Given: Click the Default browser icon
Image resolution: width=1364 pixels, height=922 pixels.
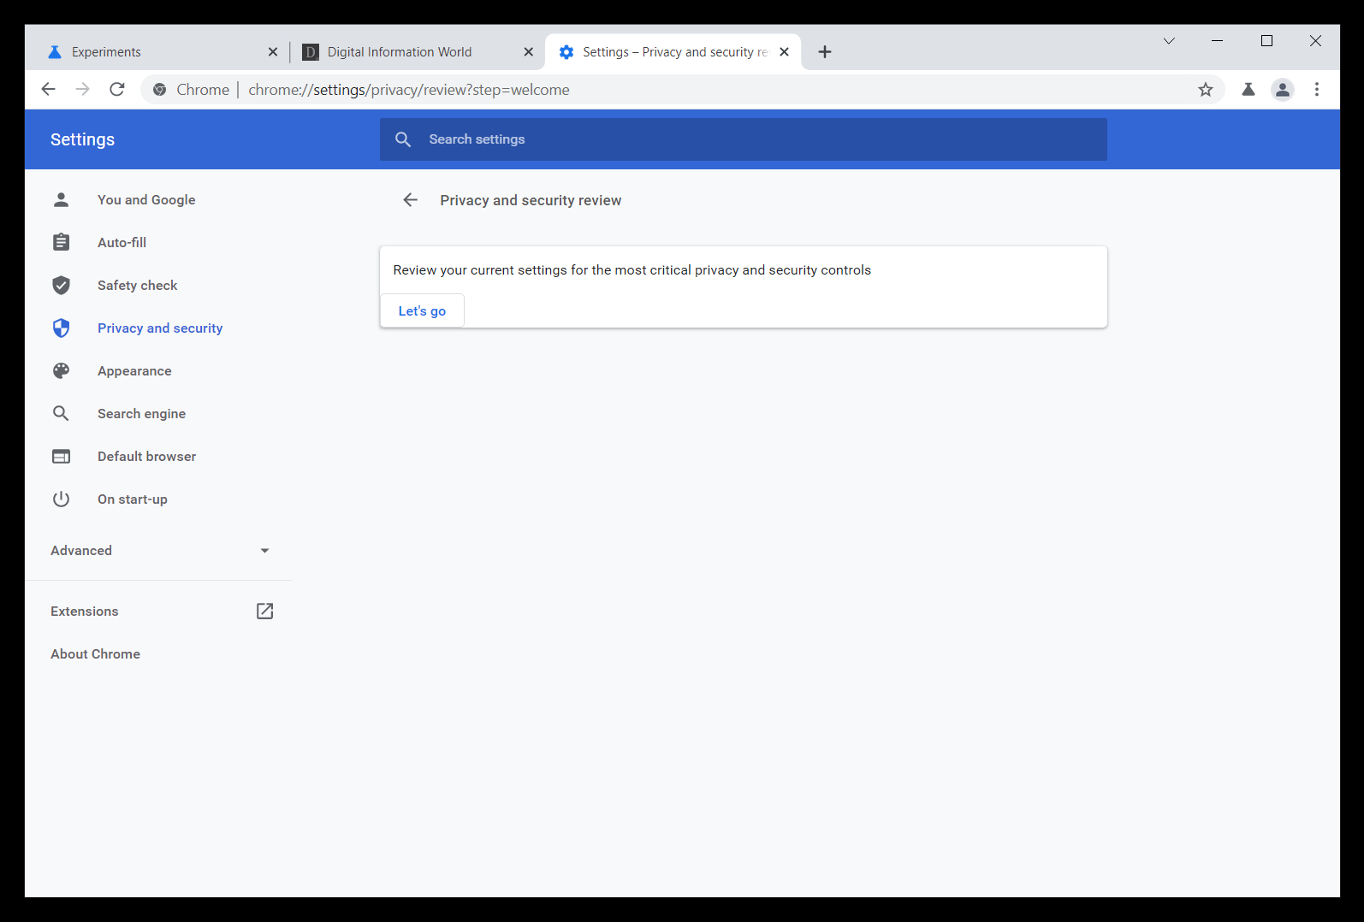Looking at the screenshot, I should pos(61,456).
